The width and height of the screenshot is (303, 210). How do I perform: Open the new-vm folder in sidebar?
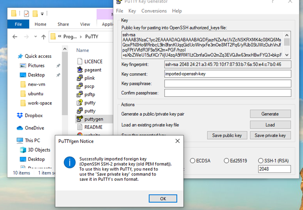click(x=36, y=84)
